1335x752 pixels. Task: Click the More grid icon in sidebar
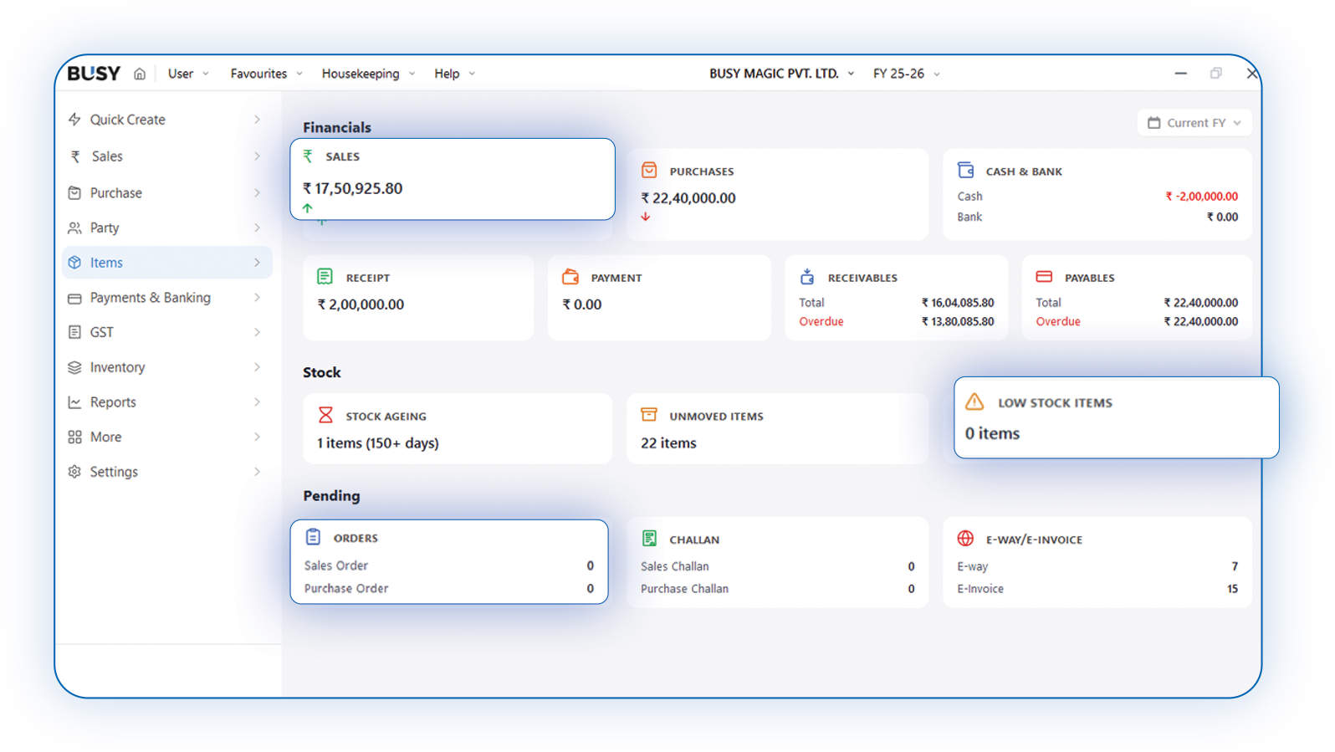coord(74,437)
